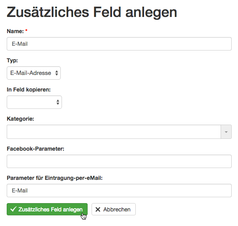Click the Facebook-Parameter: label

pyautogui.click(x=36, y=149)
